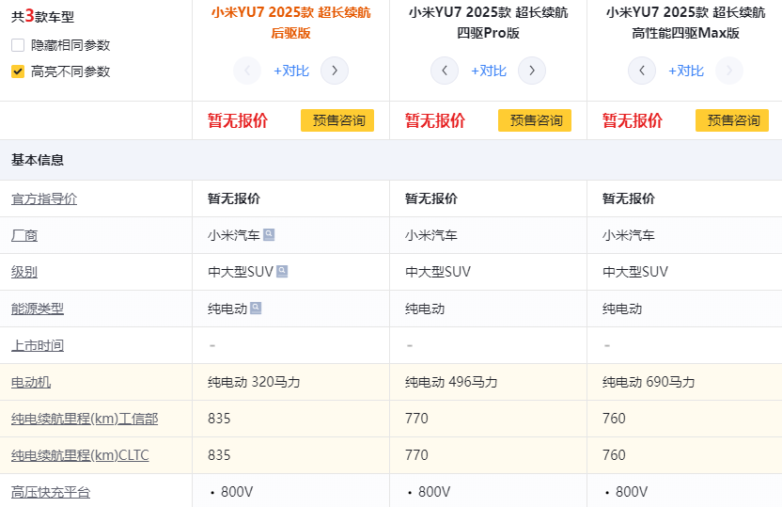Click 共3款车型 count text
This screenshot has width=782, height=507.
click(43, 17)
